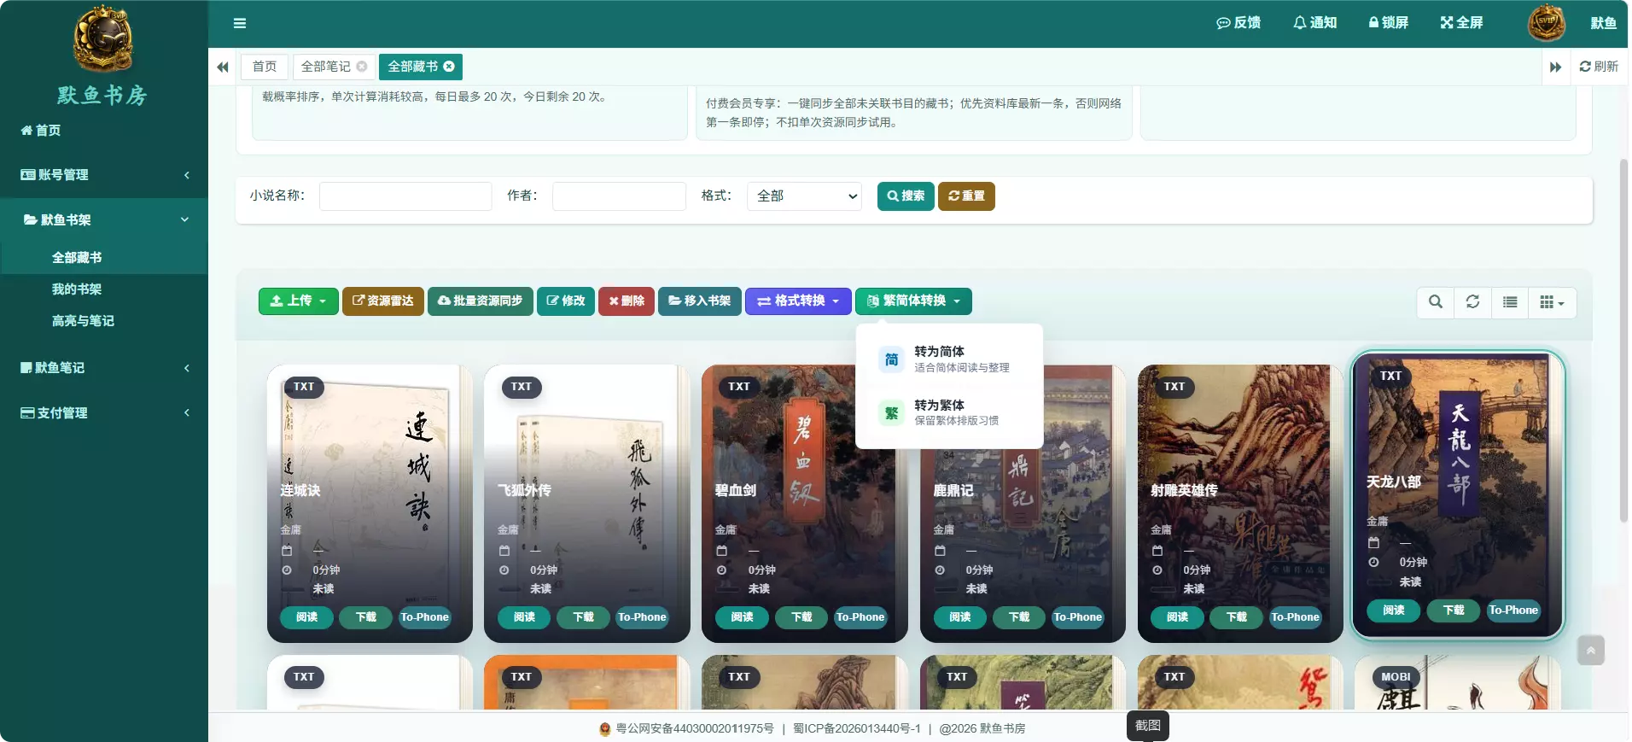Click the back-to-top arrow button
1632x742 pixels.
coord(1591,651)
